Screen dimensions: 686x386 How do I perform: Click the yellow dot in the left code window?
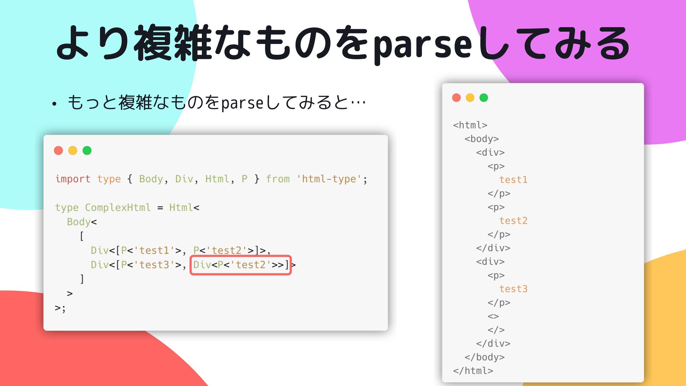[73, 150]
